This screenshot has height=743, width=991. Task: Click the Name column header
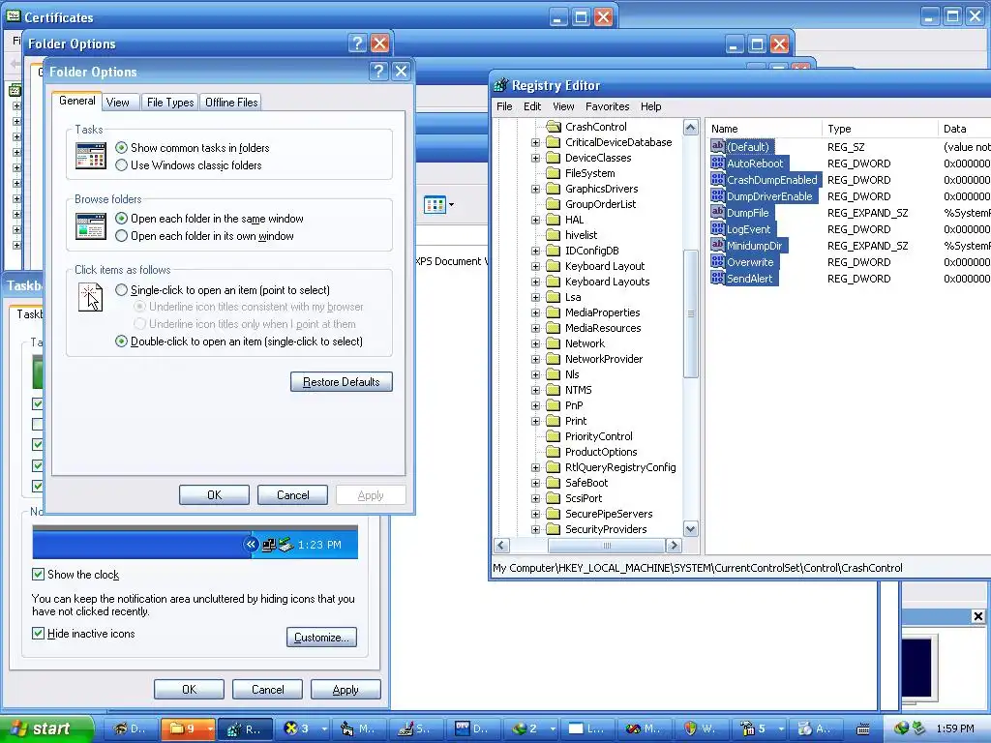(x=765, y=129)
